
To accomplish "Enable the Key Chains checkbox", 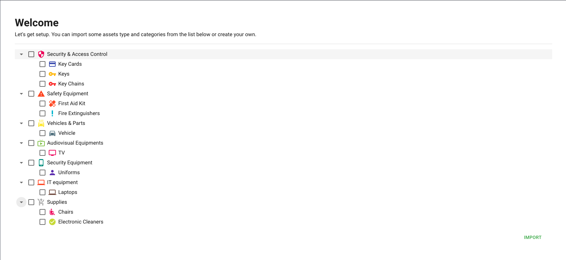I will click(42, 84).
